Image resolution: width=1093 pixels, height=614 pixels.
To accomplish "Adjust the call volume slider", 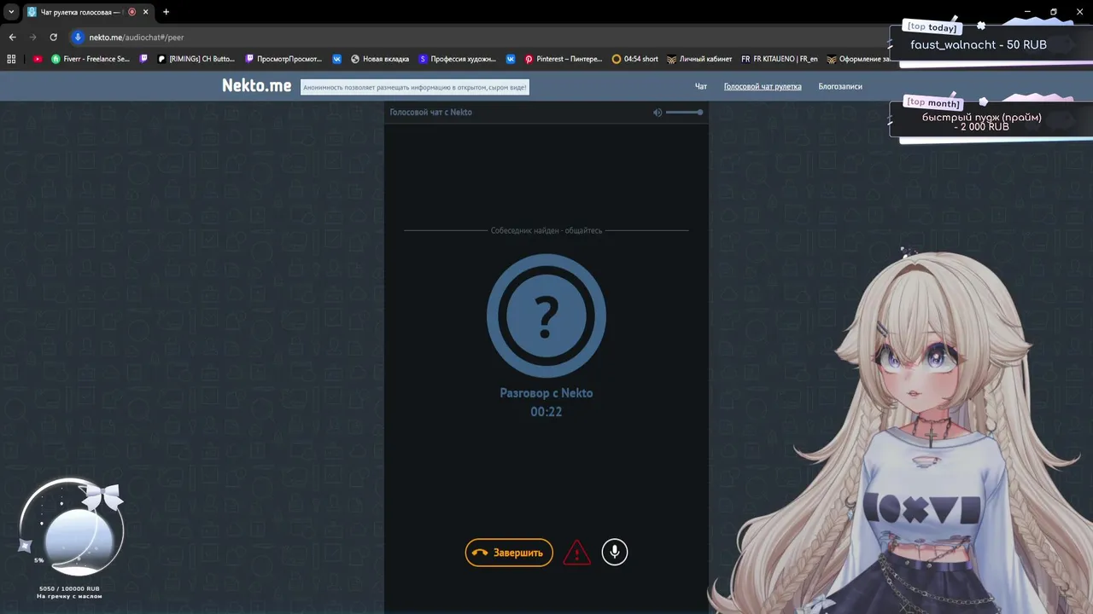I will coord(684,113).
